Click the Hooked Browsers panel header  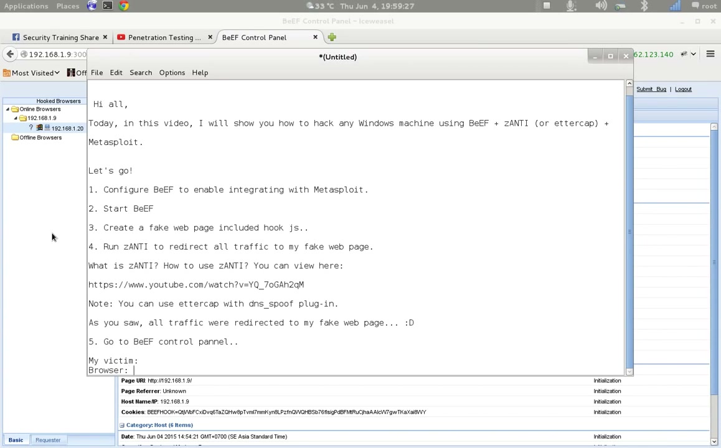click(x=59, y=101)
